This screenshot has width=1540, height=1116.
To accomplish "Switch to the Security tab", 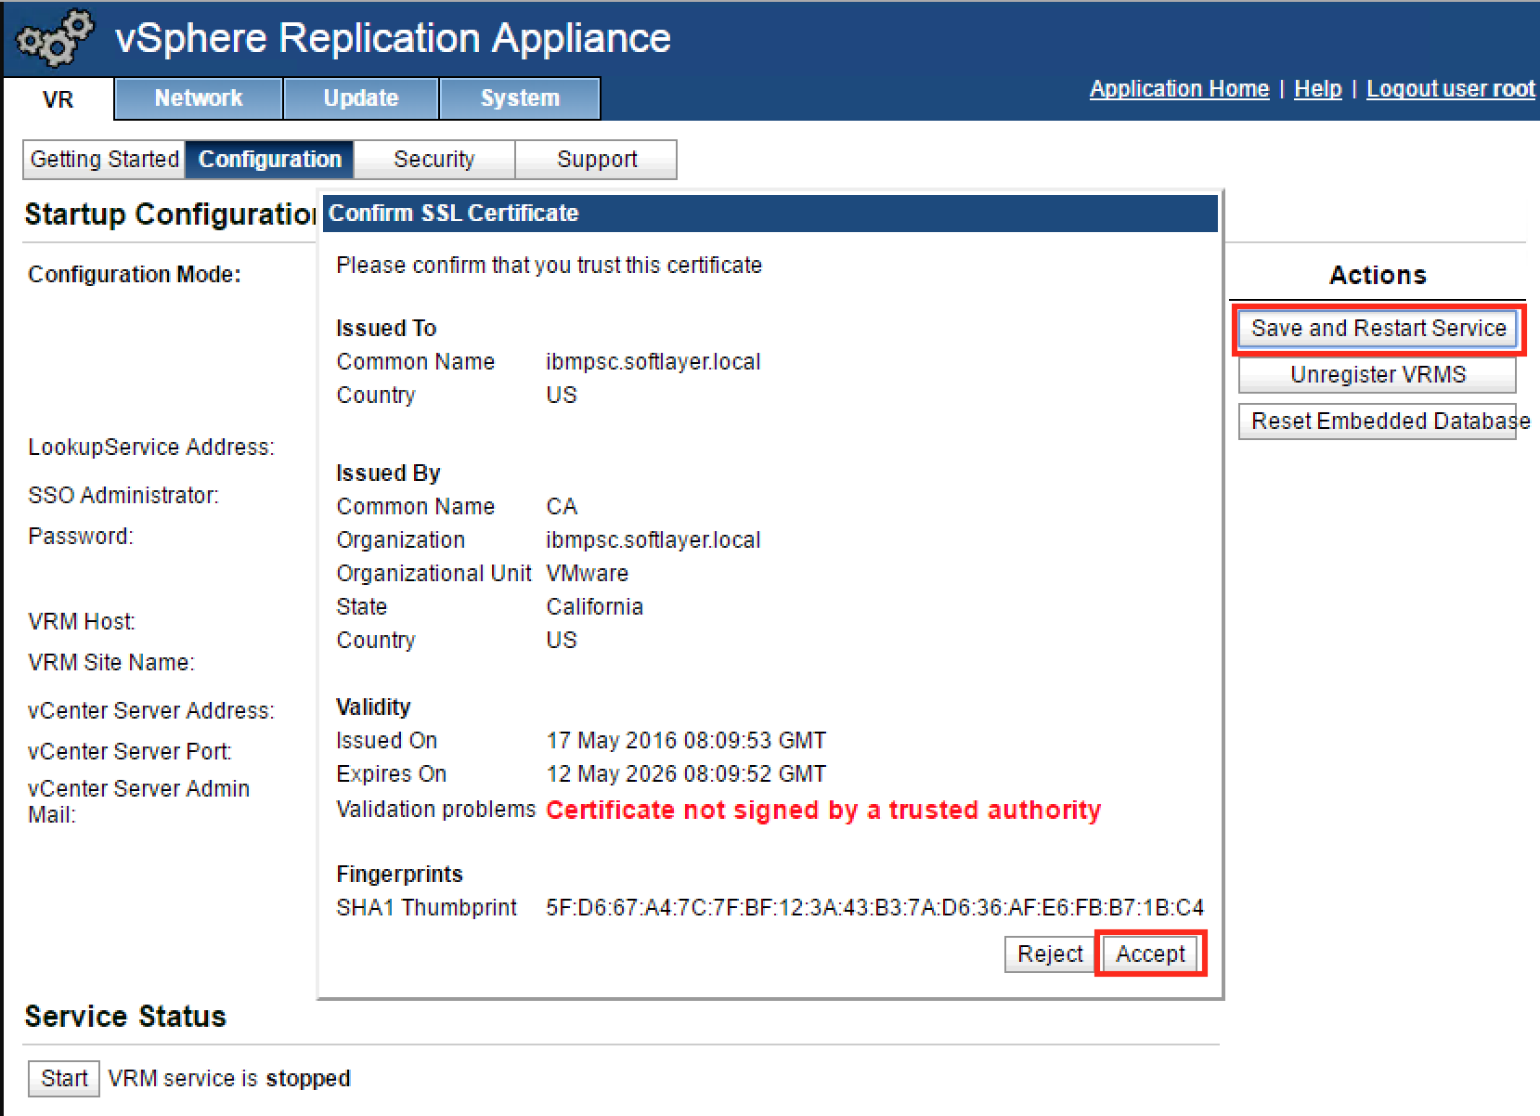I will [x=434, y=159].
